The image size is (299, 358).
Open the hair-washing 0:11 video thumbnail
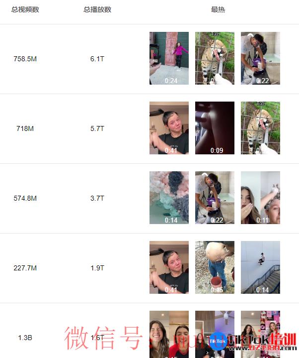(x=261, y=198)
